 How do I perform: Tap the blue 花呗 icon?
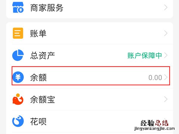click(18, 121)
